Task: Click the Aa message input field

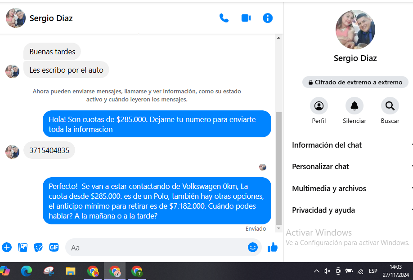Action: coord(157,247)
